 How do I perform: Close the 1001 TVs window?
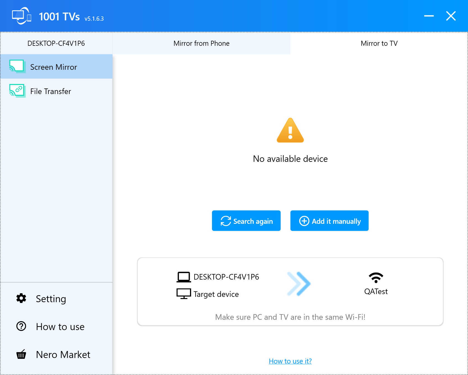[451, 16]
